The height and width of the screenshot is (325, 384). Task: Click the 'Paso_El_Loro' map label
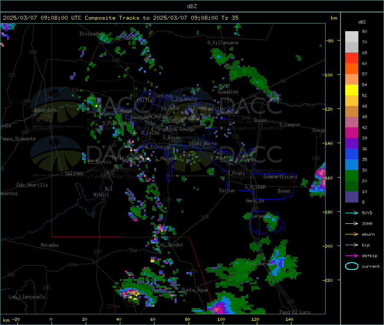click(295, 312)
